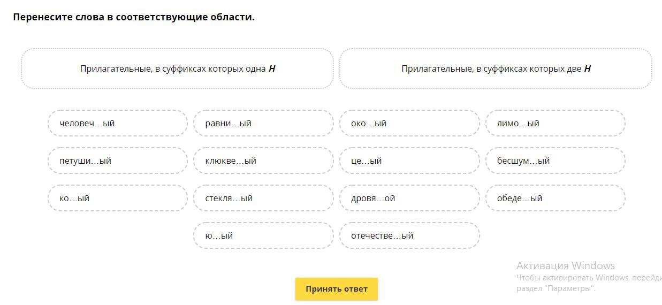Choose the це…ый word chip
The image size is (662, 305).
click(409, 161)
